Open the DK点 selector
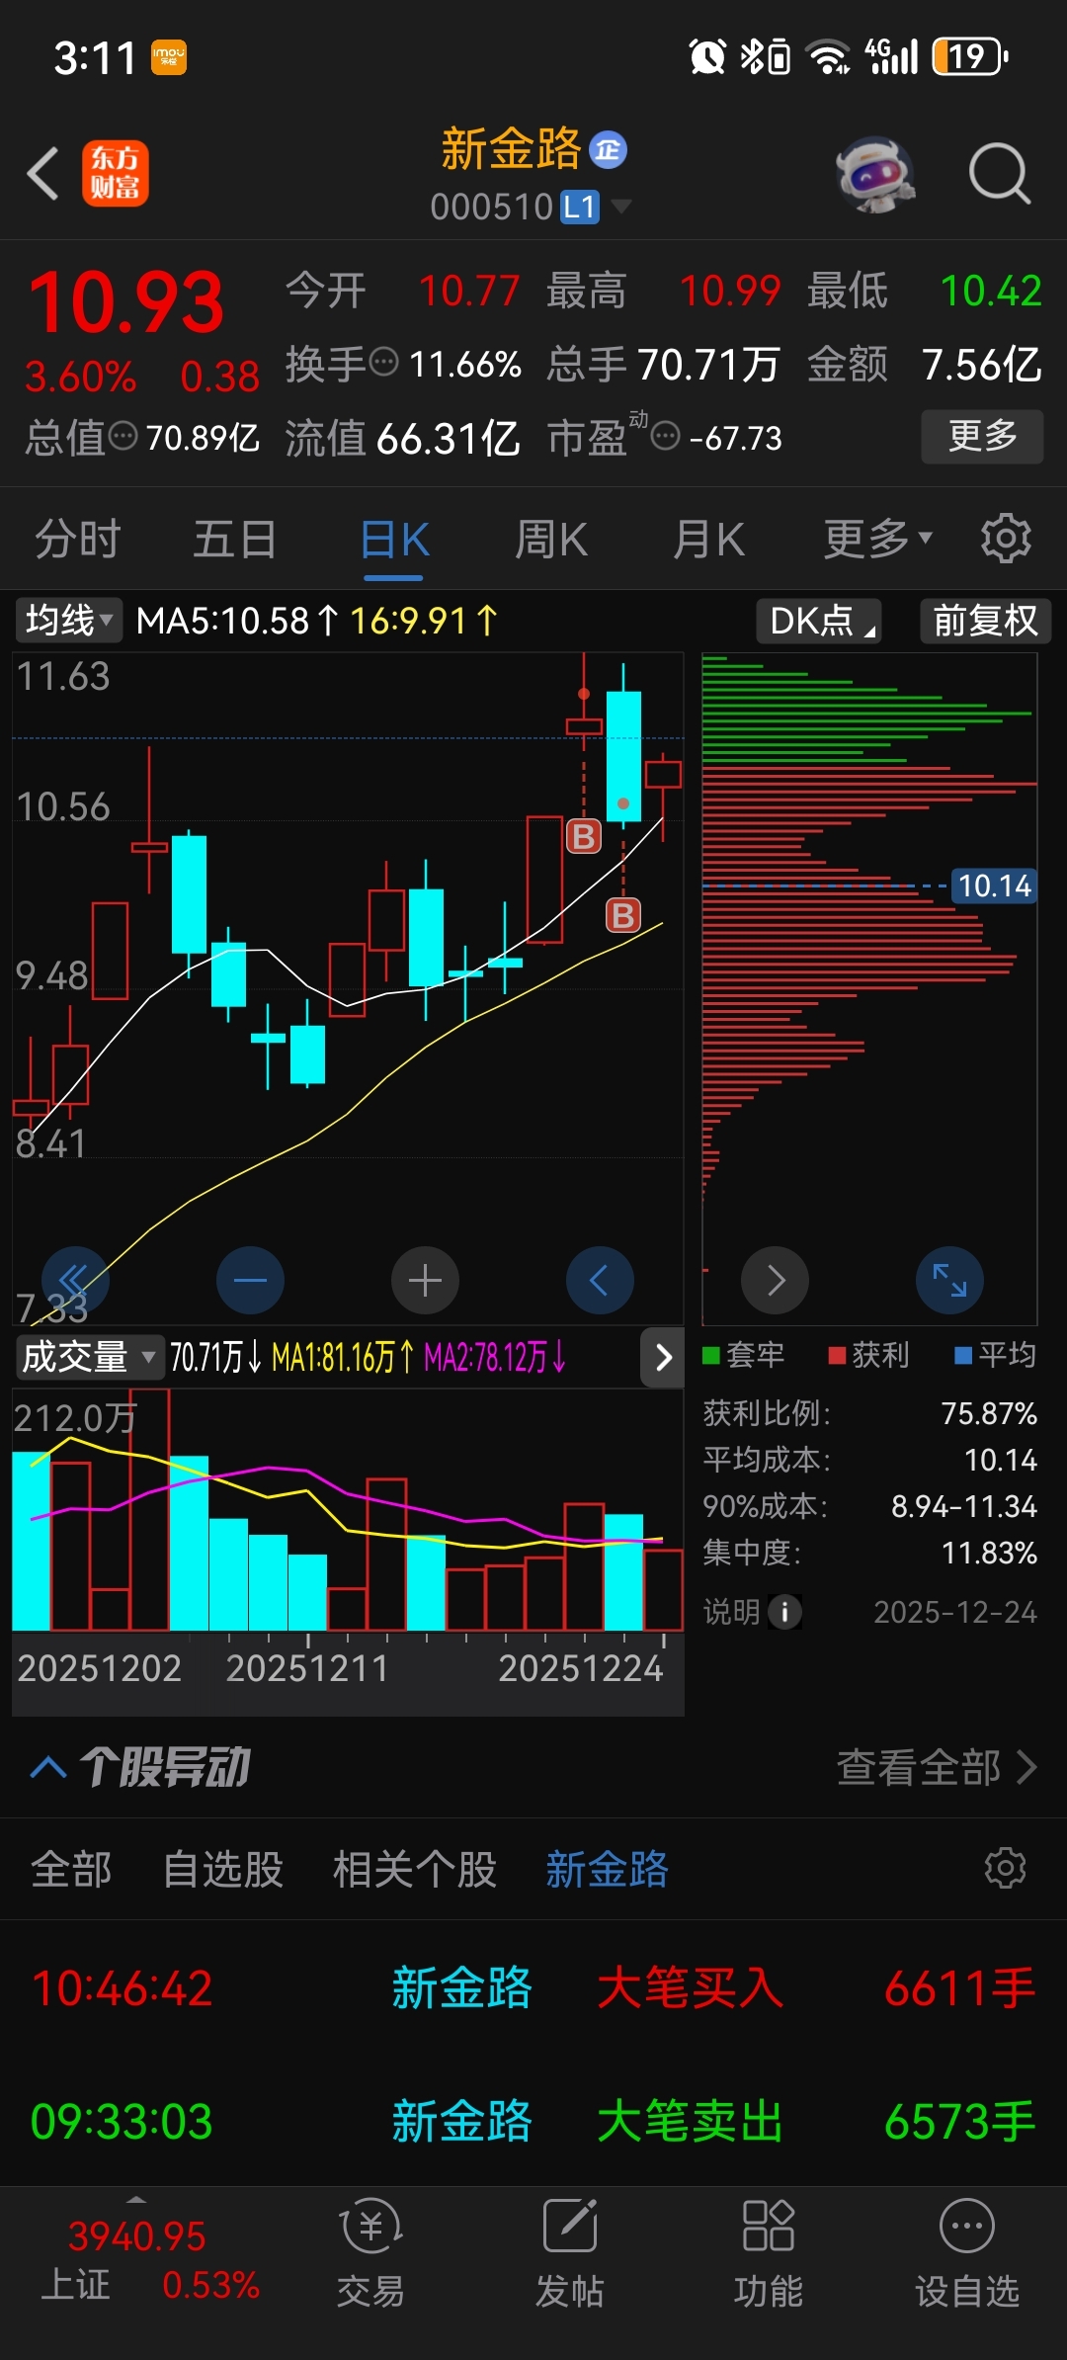 click(819, 621)
